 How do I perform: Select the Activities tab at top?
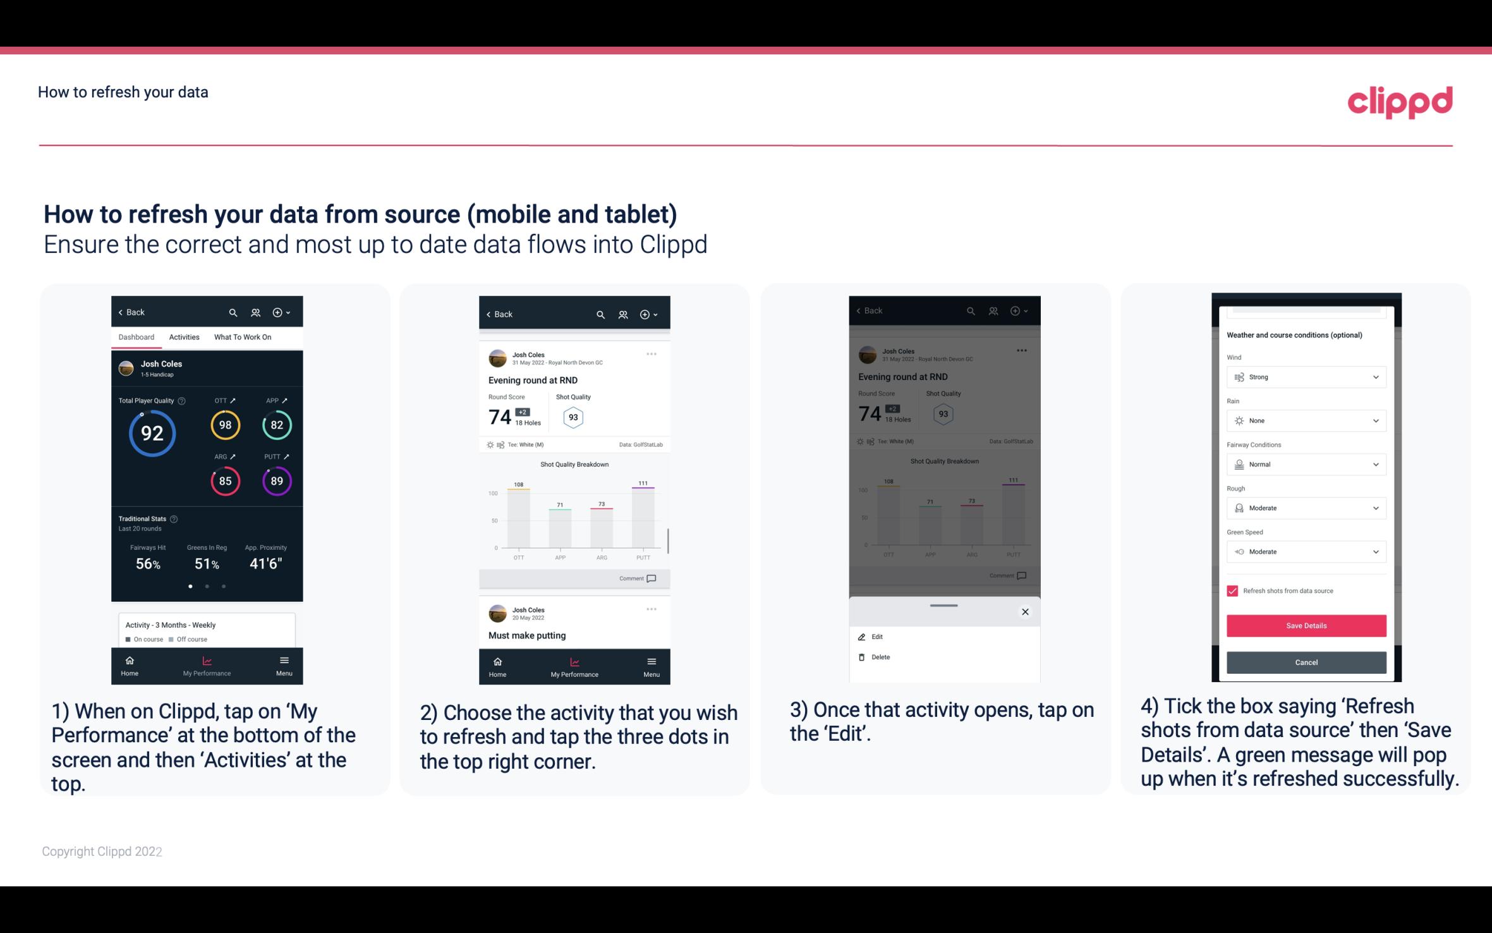183,336
